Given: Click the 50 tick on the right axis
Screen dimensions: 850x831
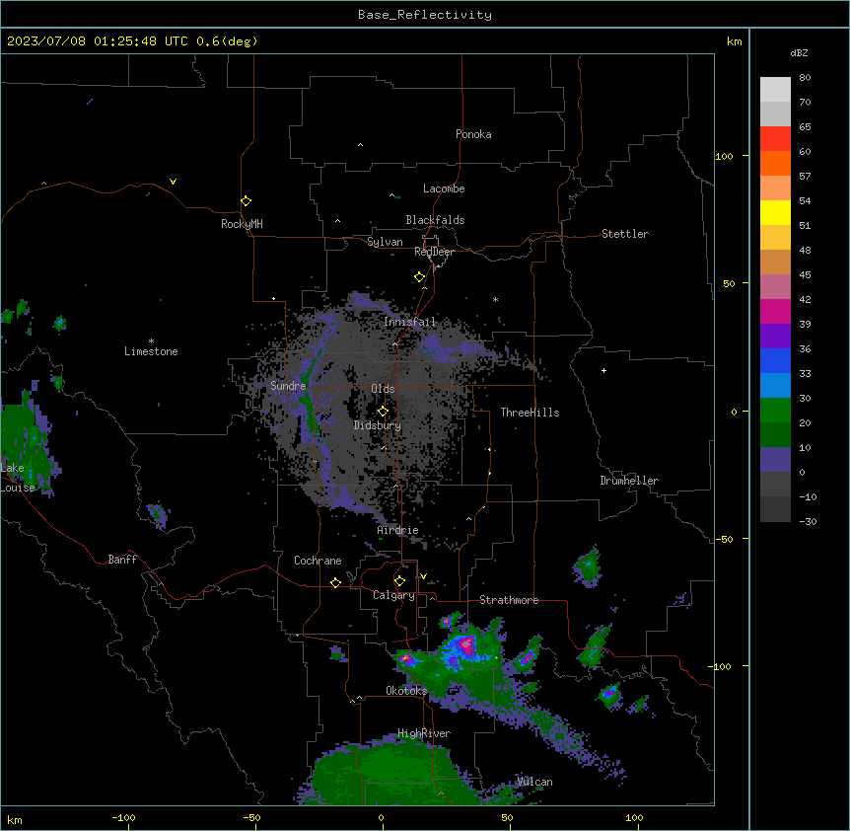Looking at the screenshot, I should (729, 283).
